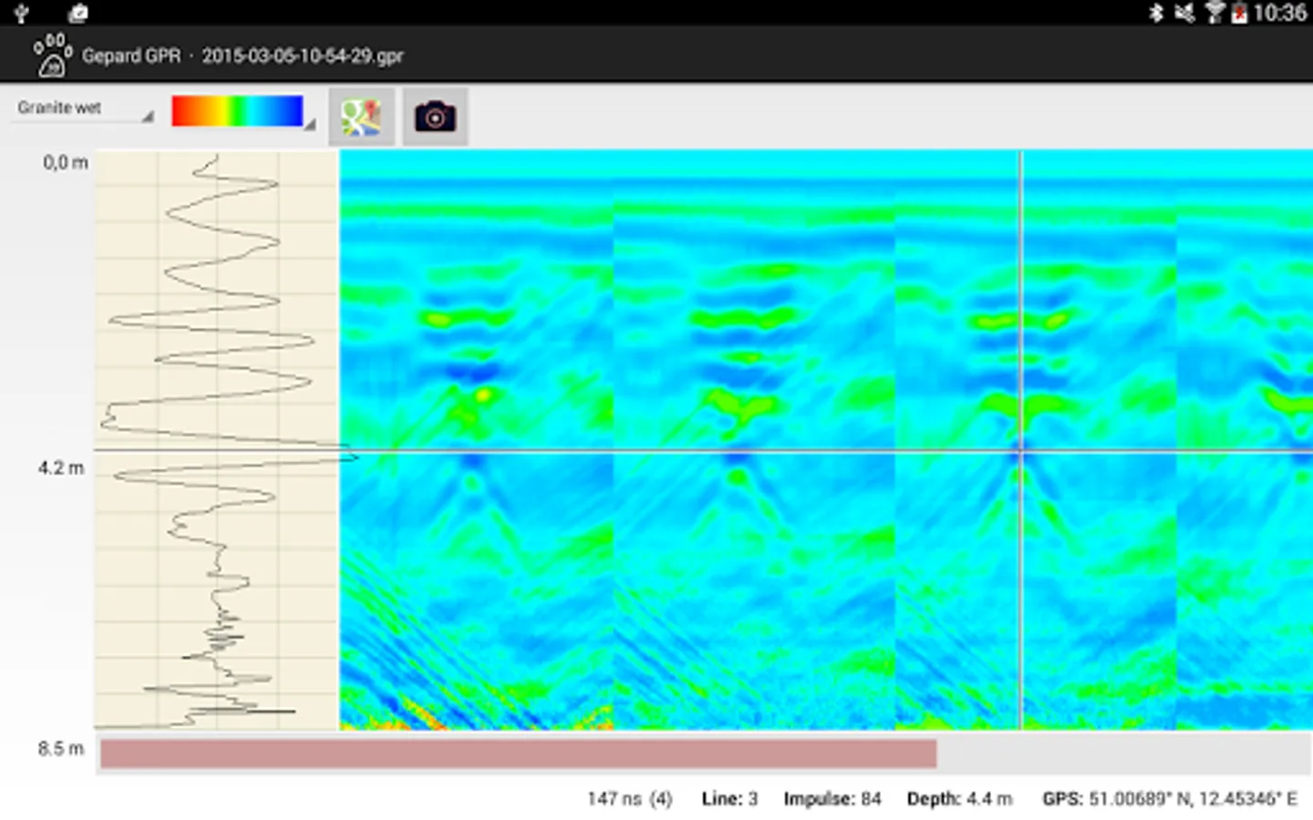Open the Bluetooth status icon
Viewport: 1313px width, 820px height.
[x=1155, y=13]
